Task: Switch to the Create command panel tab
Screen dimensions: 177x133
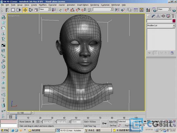Action: [148, 16]
